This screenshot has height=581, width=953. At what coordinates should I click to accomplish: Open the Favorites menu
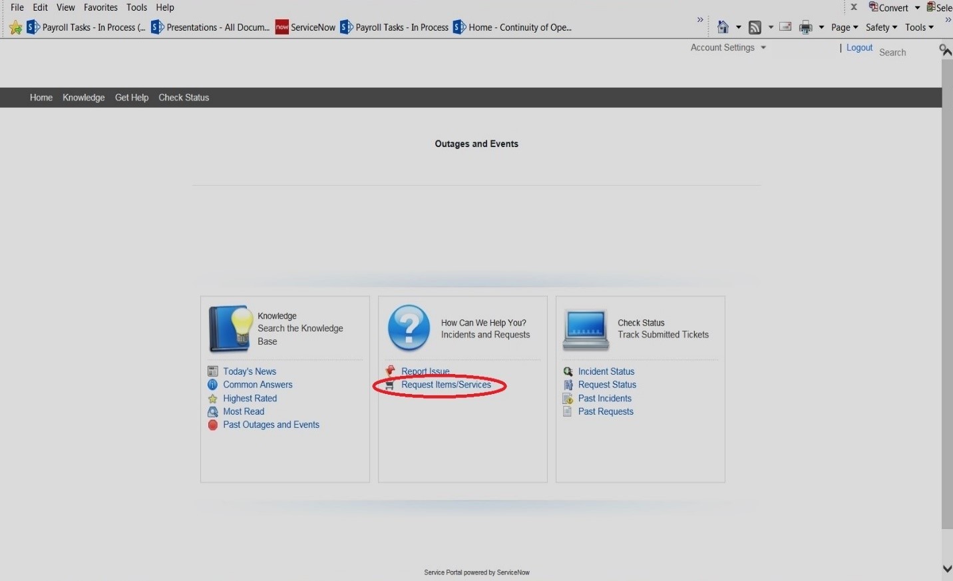[100, 7]
